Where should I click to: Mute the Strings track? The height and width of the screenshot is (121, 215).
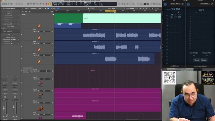(x=34, y=103)
